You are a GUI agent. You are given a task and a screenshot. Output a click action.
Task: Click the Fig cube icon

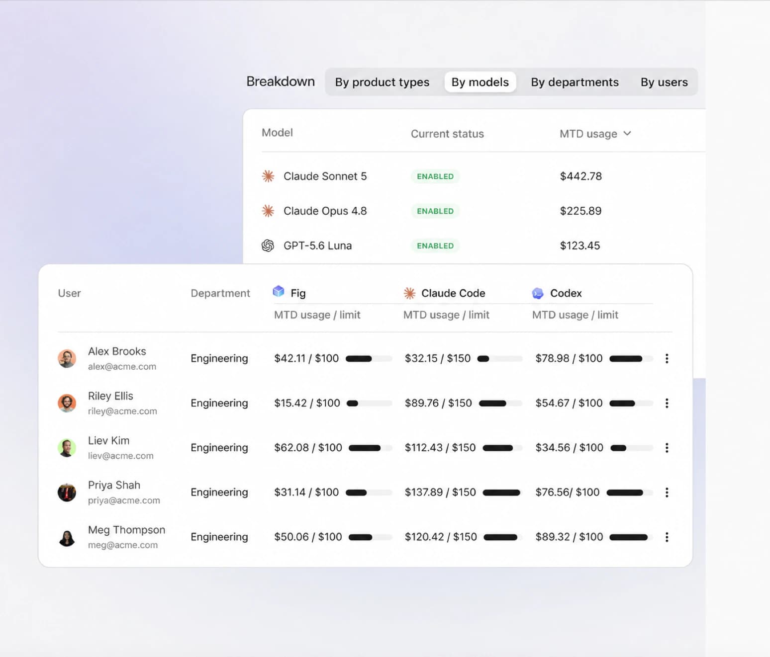pyautogui.click(x=279, y=291)
